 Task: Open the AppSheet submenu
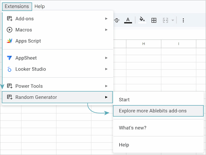tap(58, 58)
